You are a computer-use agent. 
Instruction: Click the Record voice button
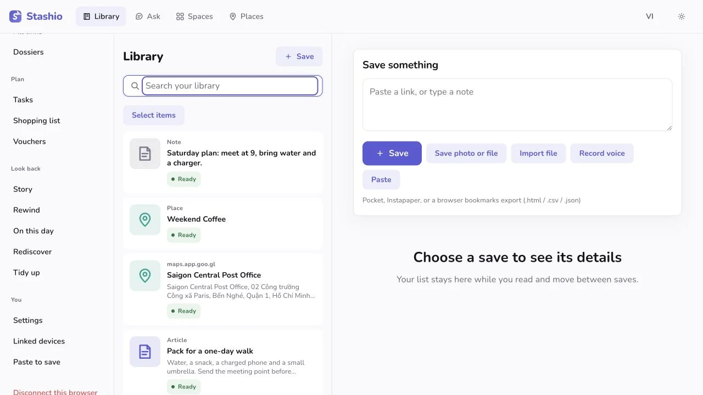click(602, 153)
